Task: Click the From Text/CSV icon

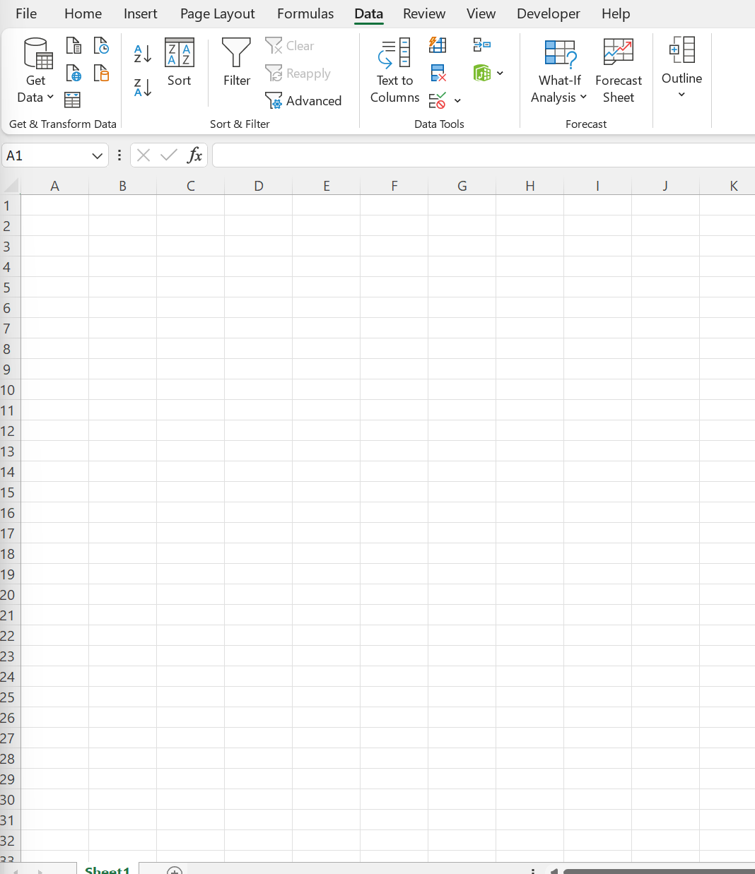Action: tap(74, 46)
